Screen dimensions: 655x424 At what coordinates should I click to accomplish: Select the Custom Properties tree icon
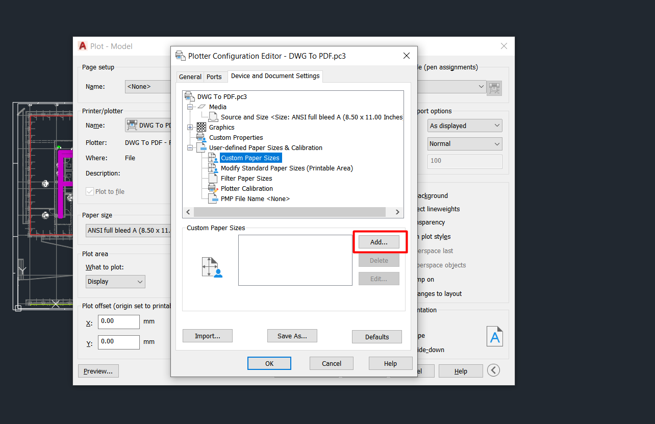coord(201,137)
